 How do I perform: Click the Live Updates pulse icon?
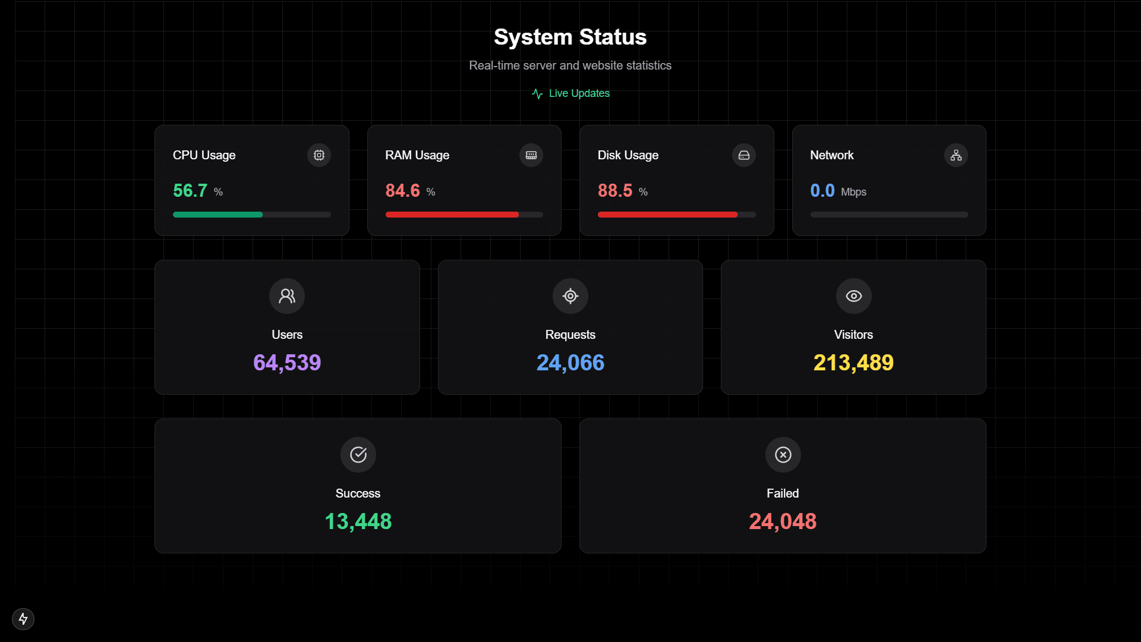[537, 94]
